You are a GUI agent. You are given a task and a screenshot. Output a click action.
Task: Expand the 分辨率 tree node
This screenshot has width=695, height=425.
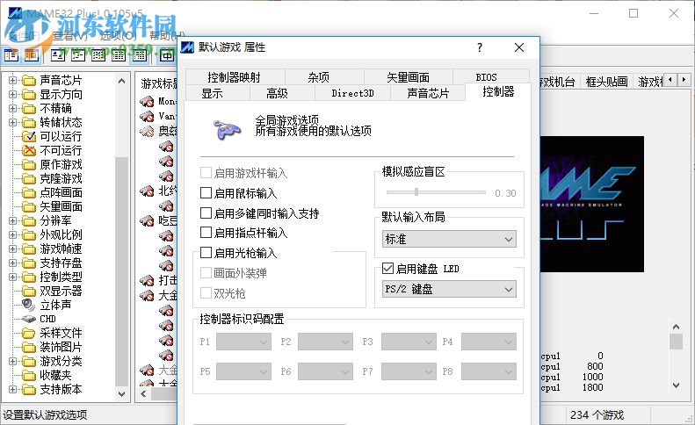point(12,220)
